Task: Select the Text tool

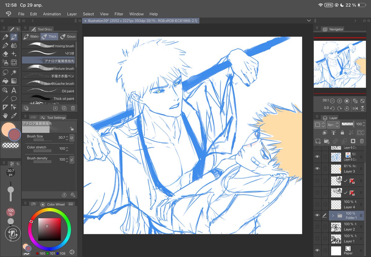Action: pyautogui.click(x=14, y=90)
